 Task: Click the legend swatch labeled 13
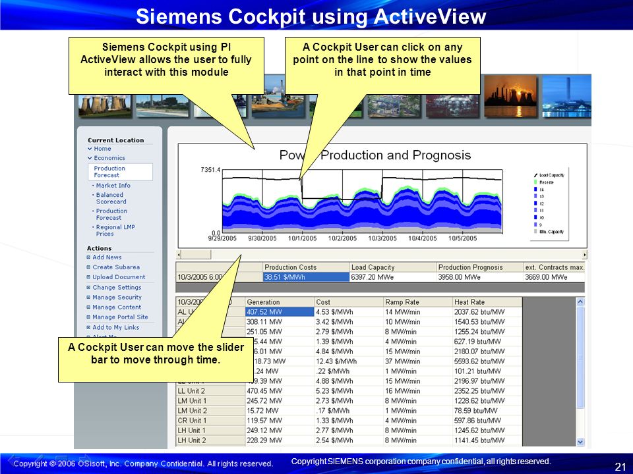(x=535, y=196)
